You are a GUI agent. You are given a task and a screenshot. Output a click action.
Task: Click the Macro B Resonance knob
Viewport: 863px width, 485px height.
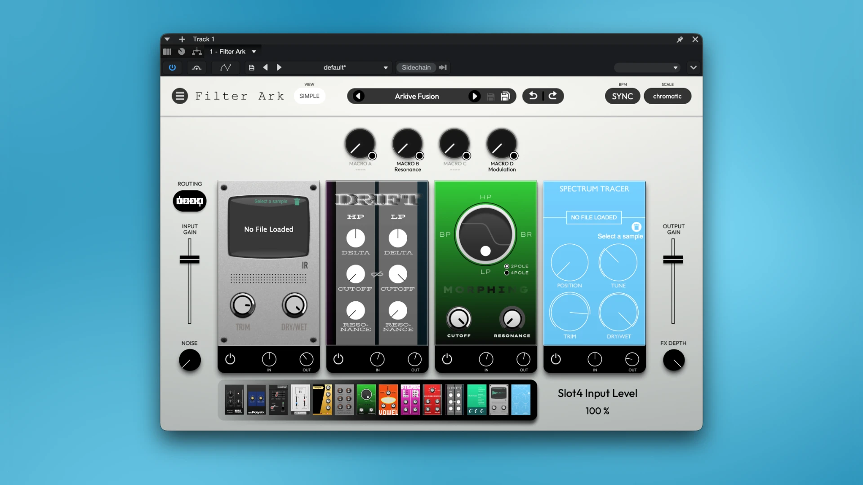coord(407,144)
